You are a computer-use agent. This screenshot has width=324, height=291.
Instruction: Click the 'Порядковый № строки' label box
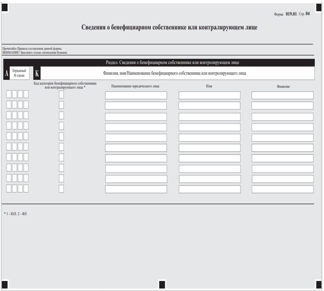pyautogui.click(x=19, y=73)
